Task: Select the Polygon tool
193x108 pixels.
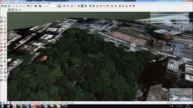Action: point(5,33)
